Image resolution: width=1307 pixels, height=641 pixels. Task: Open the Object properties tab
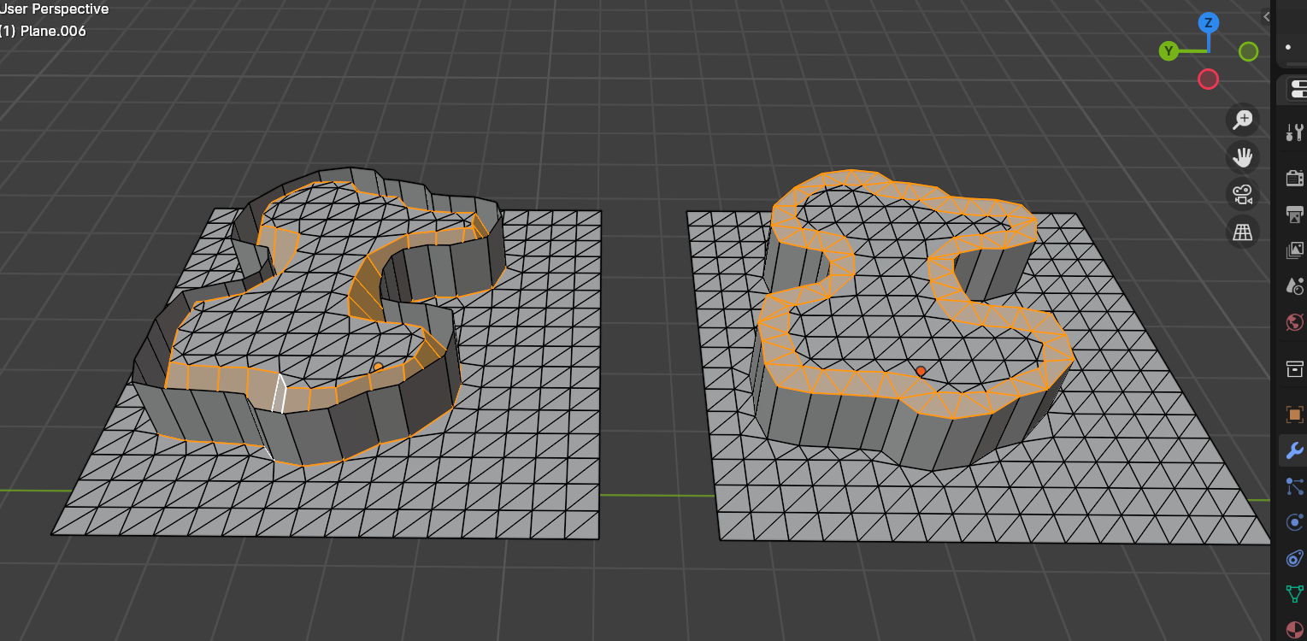1294,415
